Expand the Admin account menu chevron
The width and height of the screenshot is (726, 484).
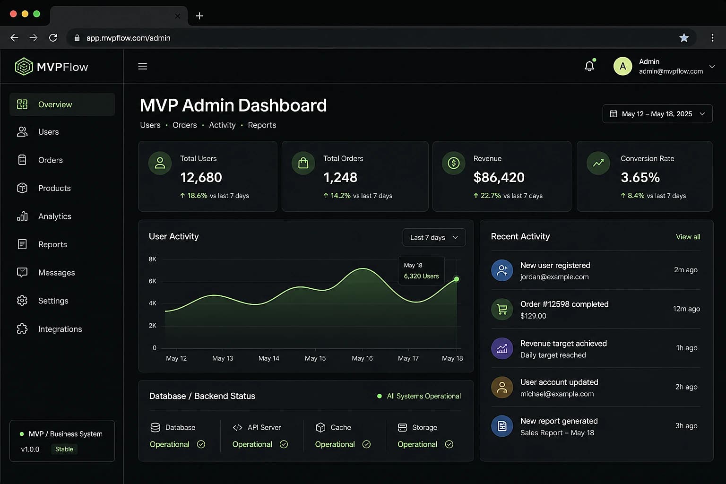click(x=712, y=67)
